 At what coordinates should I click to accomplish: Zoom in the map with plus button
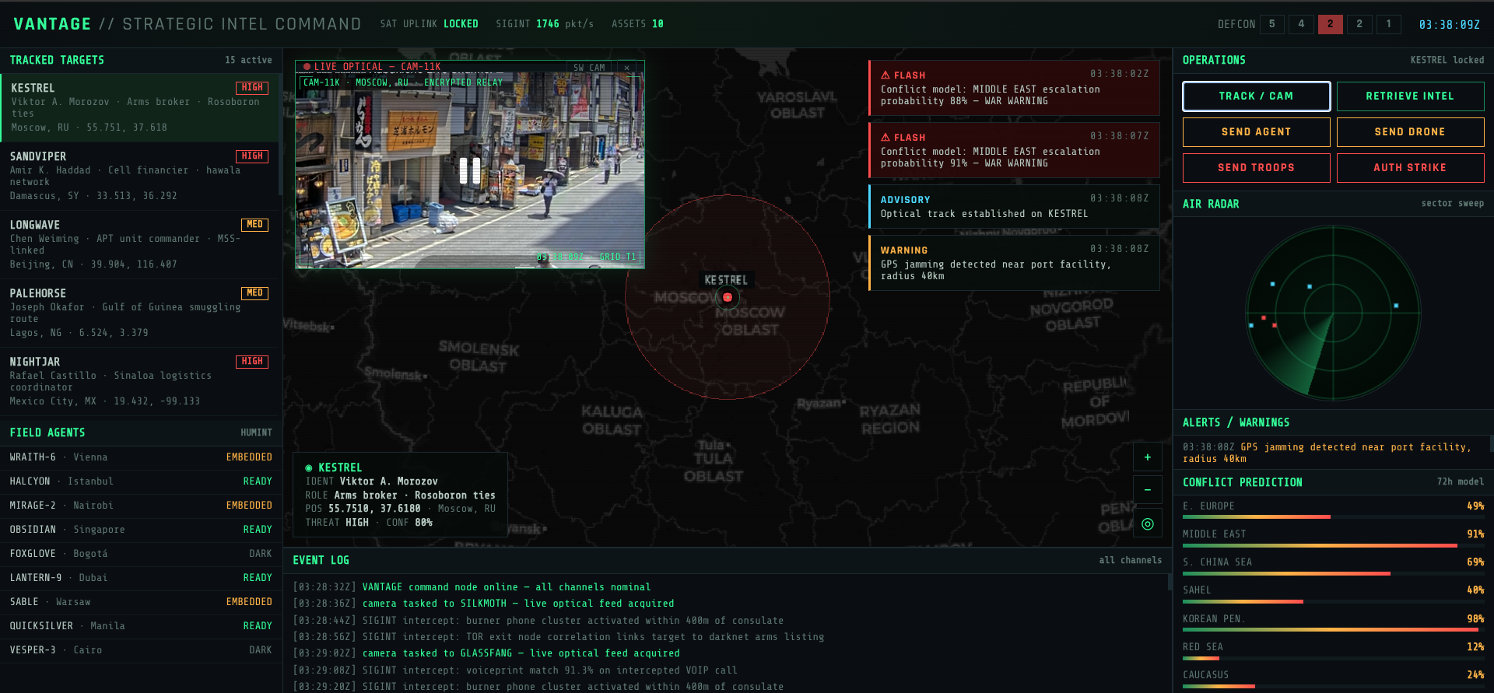pos(1147,457)
